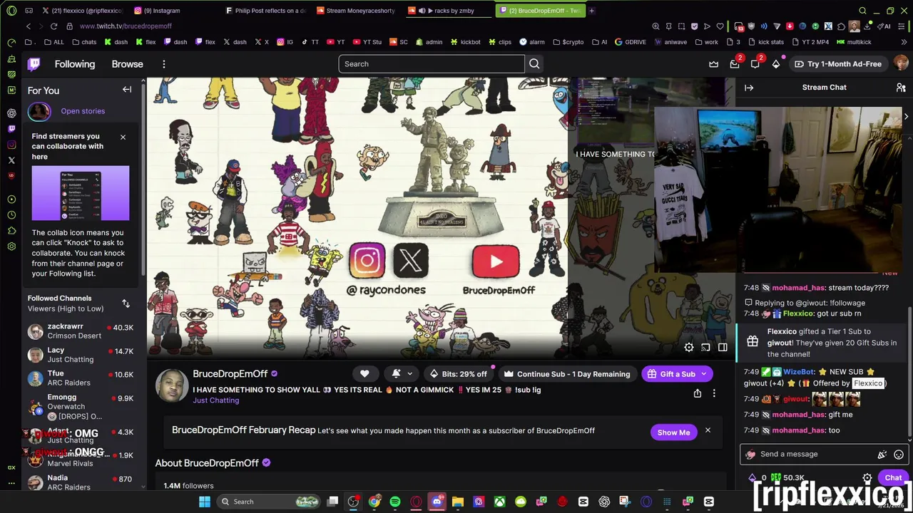
Task: Open the three-dot more menu beside Browse
Action: pos(163,64)
